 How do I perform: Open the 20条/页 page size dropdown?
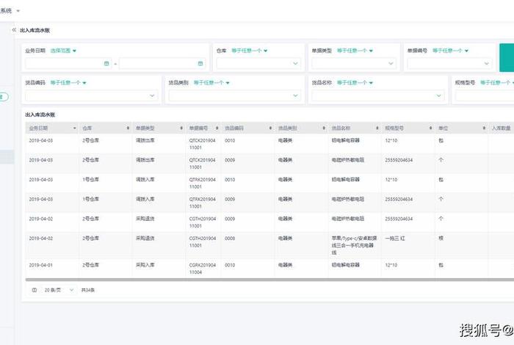point(59,290)
